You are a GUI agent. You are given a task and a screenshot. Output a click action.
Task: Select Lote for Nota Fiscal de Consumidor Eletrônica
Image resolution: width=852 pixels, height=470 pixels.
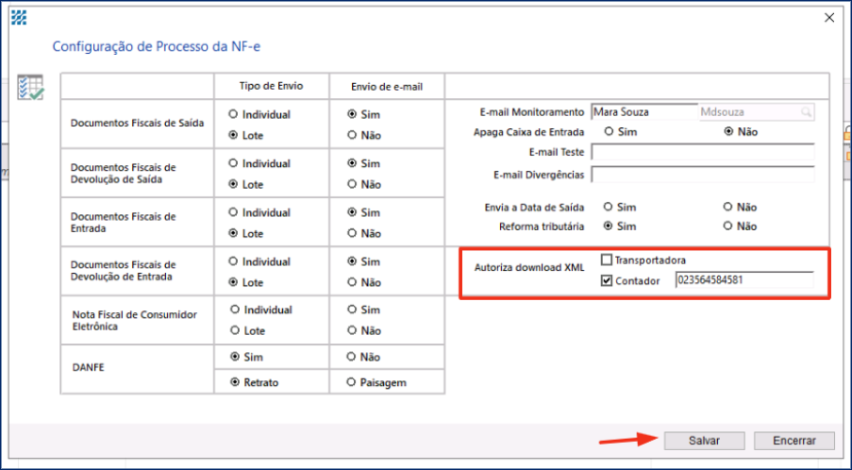[x=233, y=331]
